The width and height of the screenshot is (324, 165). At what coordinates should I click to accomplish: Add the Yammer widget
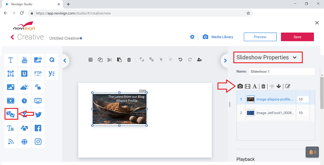52,74
